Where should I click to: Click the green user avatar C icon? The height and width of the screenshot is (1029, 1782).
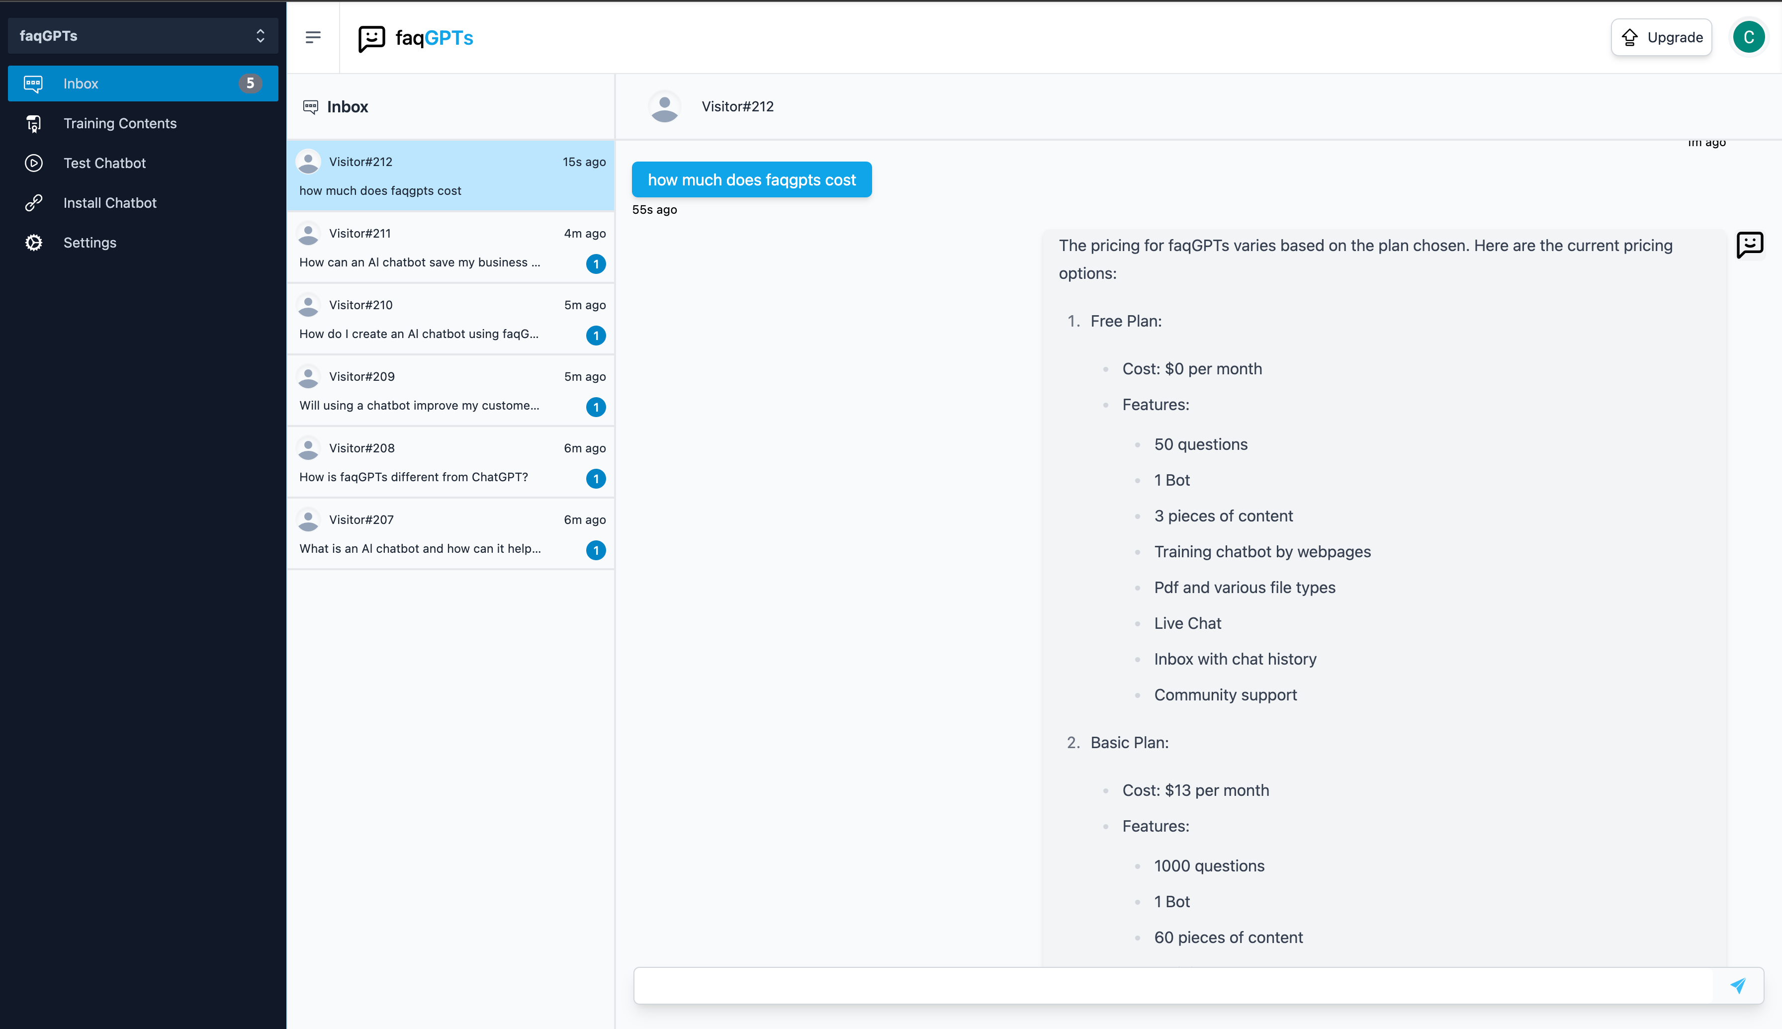1749,37
